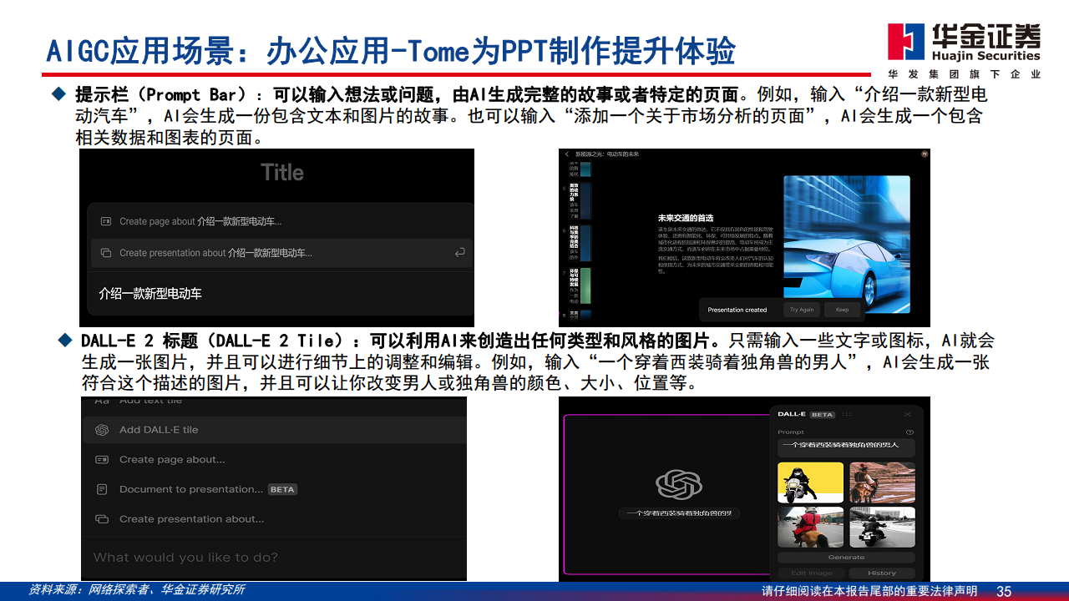The height and width of the screenshot is (601, 1069).
Task: Click the stacked icon beside 'Create presentation about...'
Action: [x=102, y=519]
